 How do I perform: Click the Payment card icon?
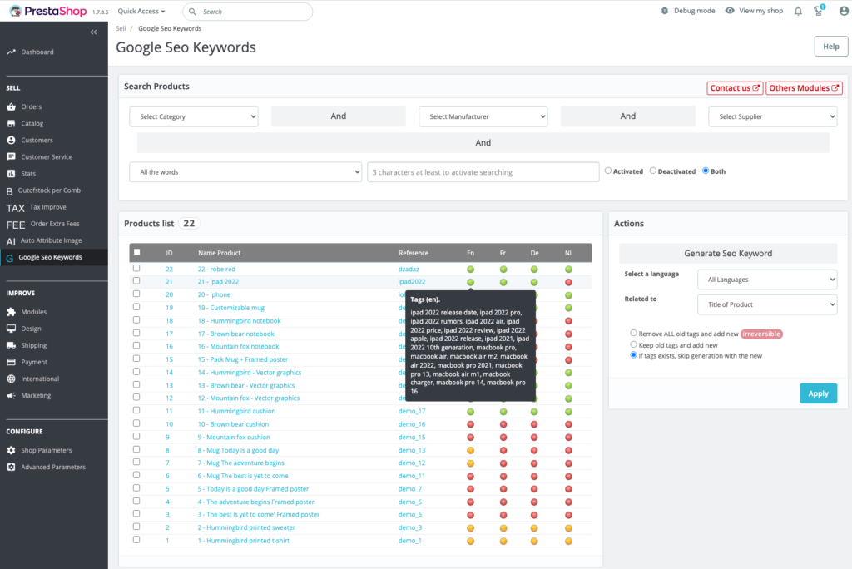coord(11,362)
